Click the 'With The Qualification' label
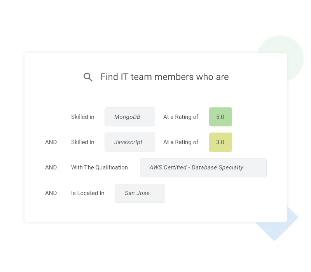The width and height of the screenshot is (311, 272). click(x=100, y=167)
